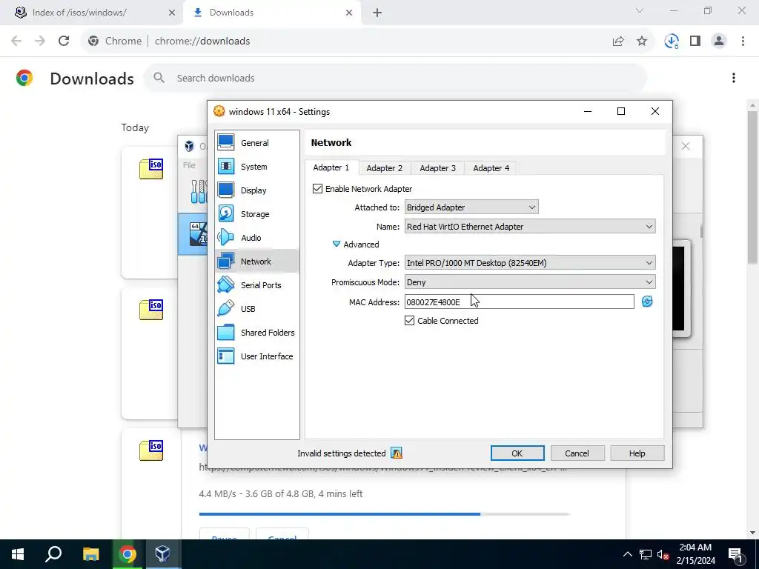Open USB settings category icon
This screenshot has width=759, height=569.
(x=225, y=308)
